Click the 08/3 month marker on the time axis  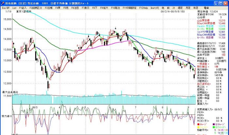[35, 107]
